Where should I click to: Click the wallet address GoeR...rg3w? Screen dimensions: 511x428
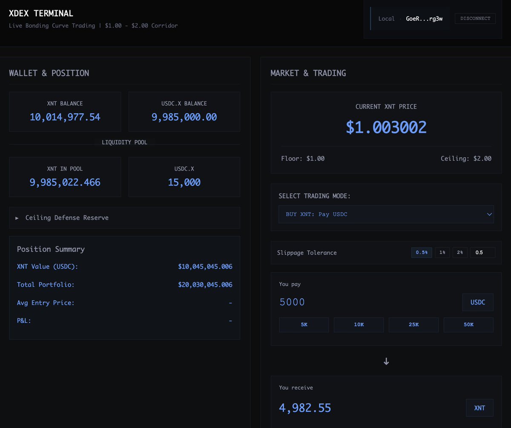coord(425,19)
